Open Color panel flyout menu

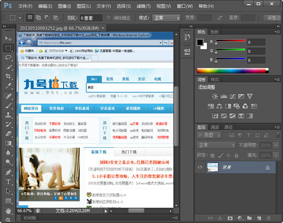277,32
